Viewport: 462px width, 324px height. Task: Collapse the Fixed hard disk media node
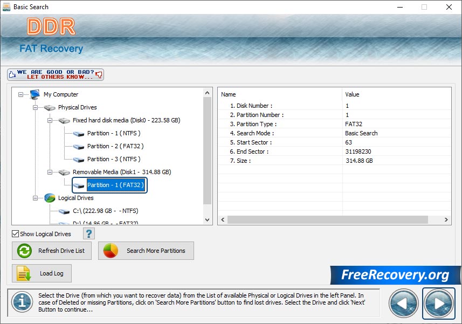click(50, 120)
